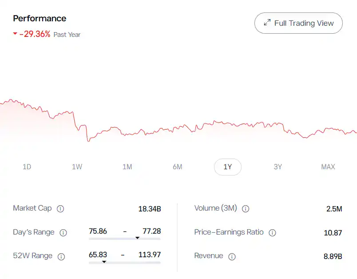Switch to the MAX timeframe

[x=328, y=167]
